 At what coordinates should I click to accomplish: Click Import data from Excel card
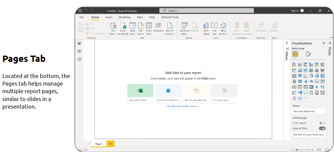click(140, 93)
